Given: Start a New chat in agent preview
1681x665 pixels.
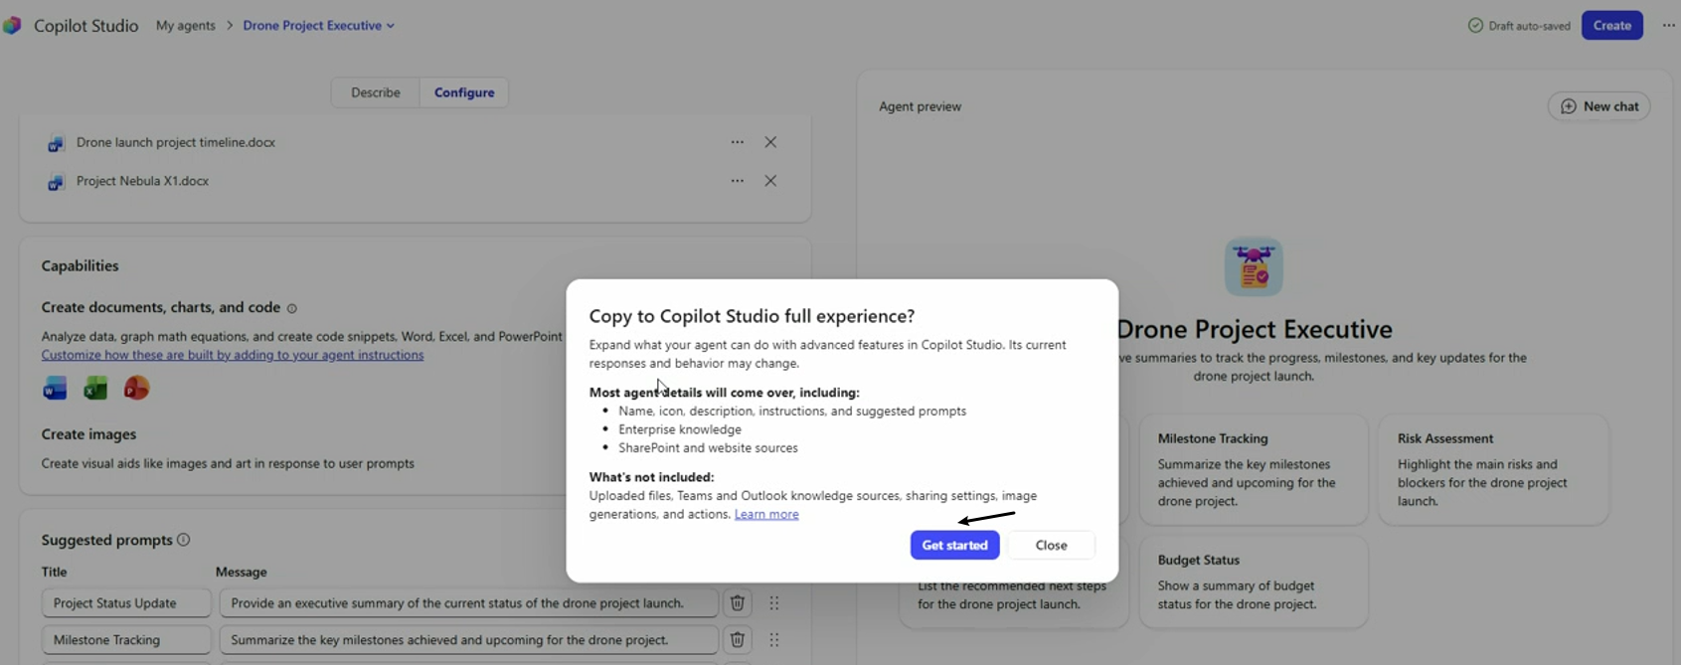Looking at the screenshot, I should pyautogui.click(x=1599, y=106).
